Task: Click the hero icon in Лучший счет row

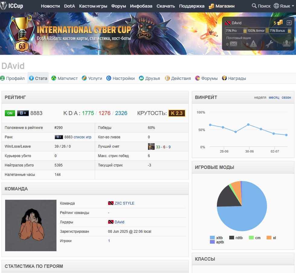Action: pyautogui.click(x=151, y=146)
